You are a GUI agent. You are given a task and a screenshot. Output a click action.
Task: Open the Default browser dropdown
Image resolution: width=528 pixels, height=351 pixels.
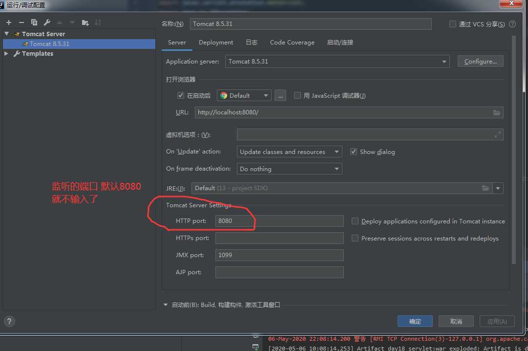[x=244, y=95]
